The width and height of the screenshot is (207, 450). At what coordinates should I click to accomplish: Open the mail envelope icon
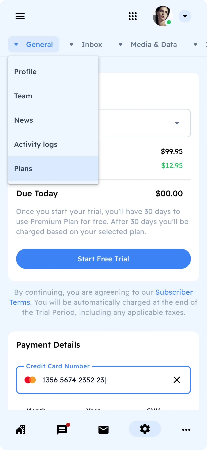(x=103, y=430)
